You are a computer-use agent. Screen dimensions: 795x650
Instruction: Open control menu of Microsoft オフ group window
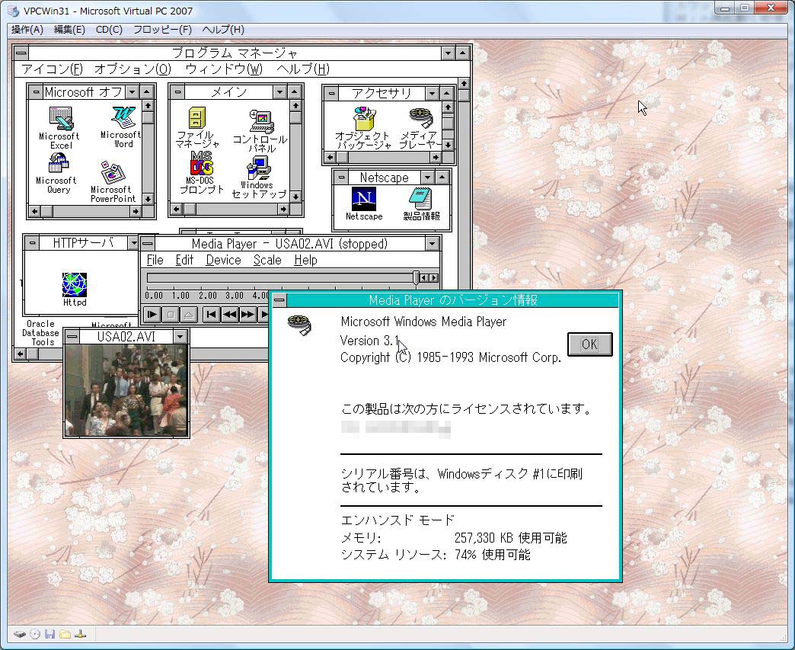(36, 92)
